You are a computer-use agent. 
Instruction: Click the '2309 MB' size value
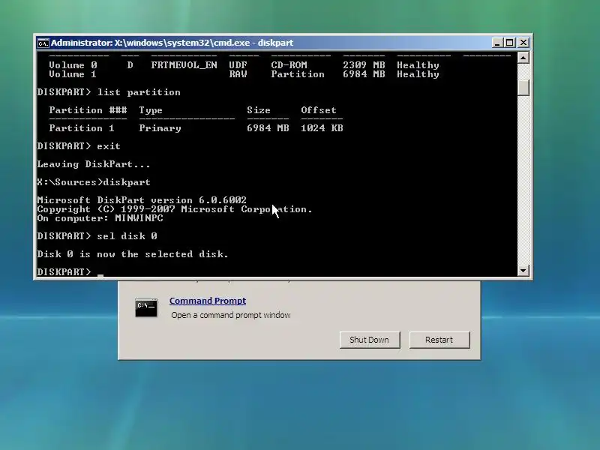pyautogui.click(x=364, y=65)
